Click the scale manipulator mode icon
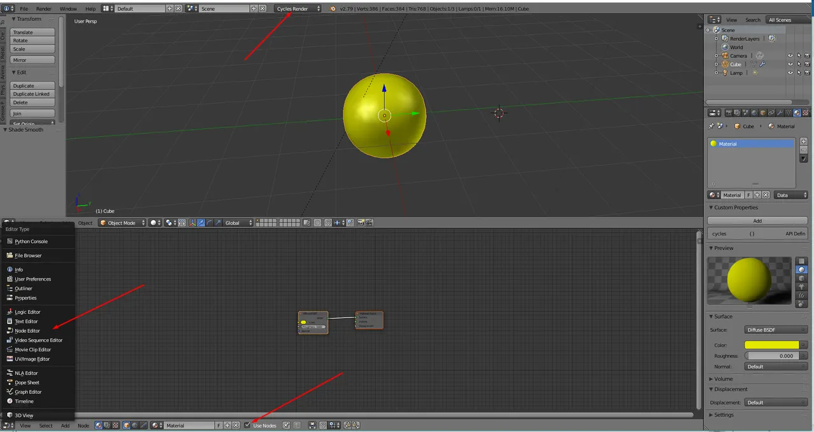Screen dimensions: 814x432 pos(218,223)
